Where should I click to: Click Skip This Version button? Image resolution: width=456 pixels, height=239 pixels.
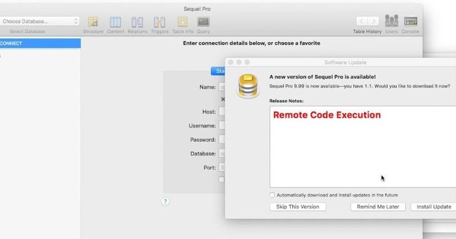click(298, 207)
